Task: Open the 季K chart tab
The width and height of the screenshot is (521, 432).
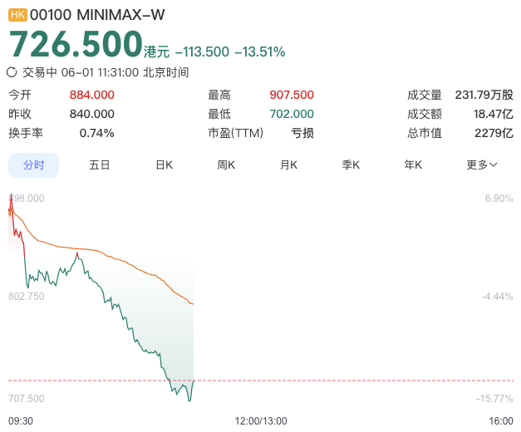Action: pos(351,164)
